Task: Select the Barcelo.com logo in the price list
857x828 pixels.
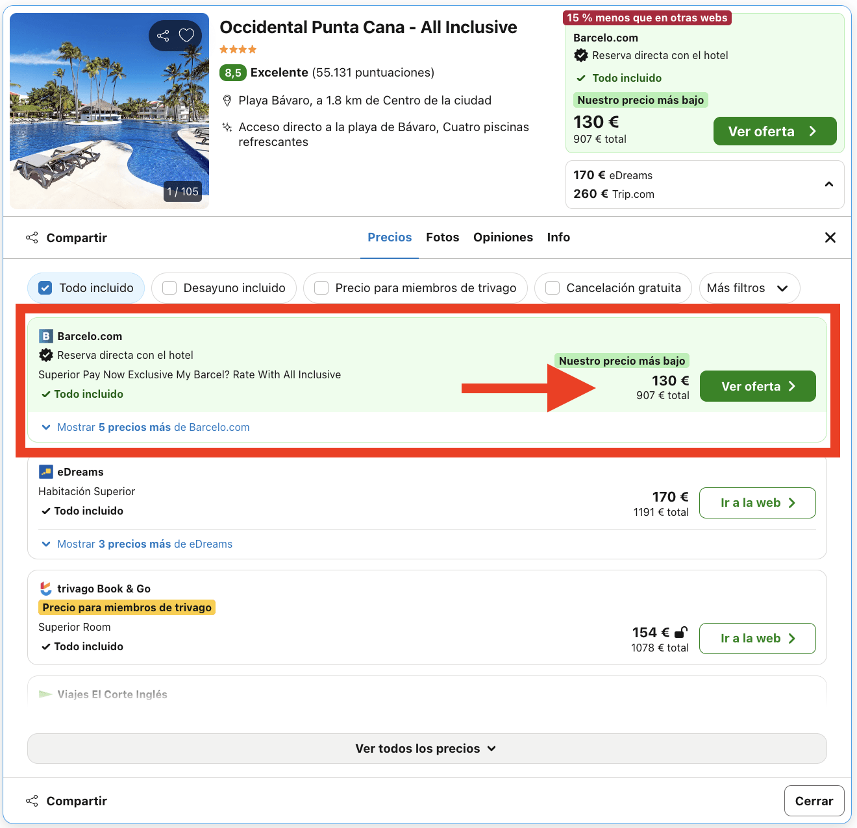Action: (45, 336)
